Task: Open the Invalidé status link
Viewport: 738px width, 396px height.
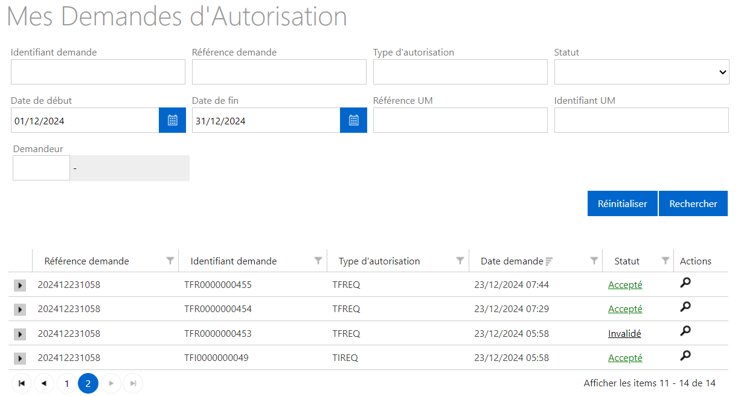Action: [x=624, y=333]
